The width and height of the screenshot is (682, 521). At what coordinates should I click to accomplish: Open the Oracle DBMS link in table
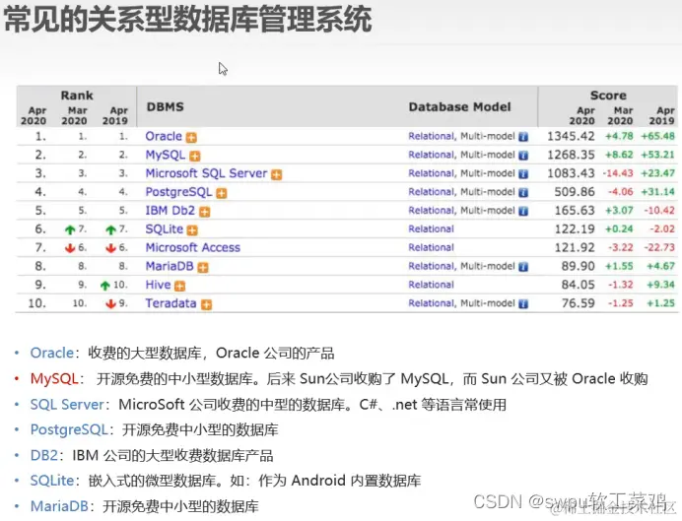(164, 137)
